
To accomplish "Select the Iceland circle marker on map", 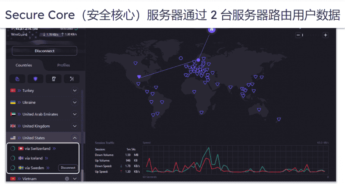I will click(181, 58).
